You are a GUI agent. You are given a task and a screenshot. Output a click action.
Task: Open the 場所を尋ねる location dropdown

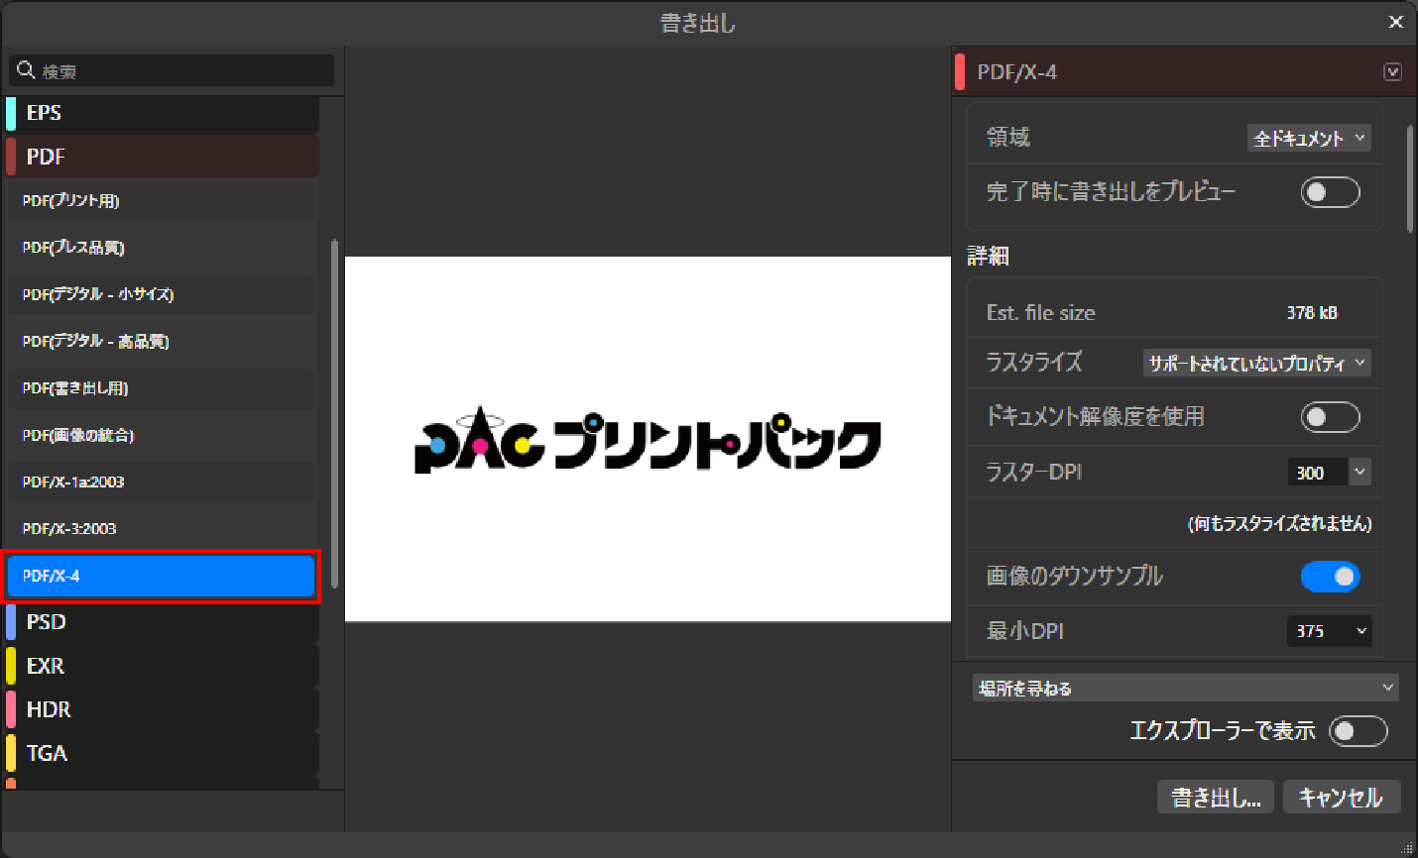(x=1185, y=688)
